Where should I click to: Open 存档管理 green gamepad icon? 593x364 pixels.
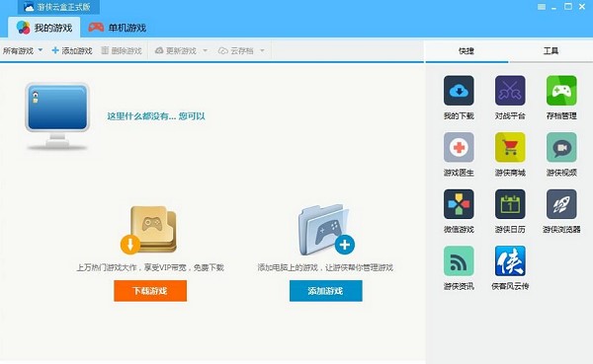(x=561, y=91)
